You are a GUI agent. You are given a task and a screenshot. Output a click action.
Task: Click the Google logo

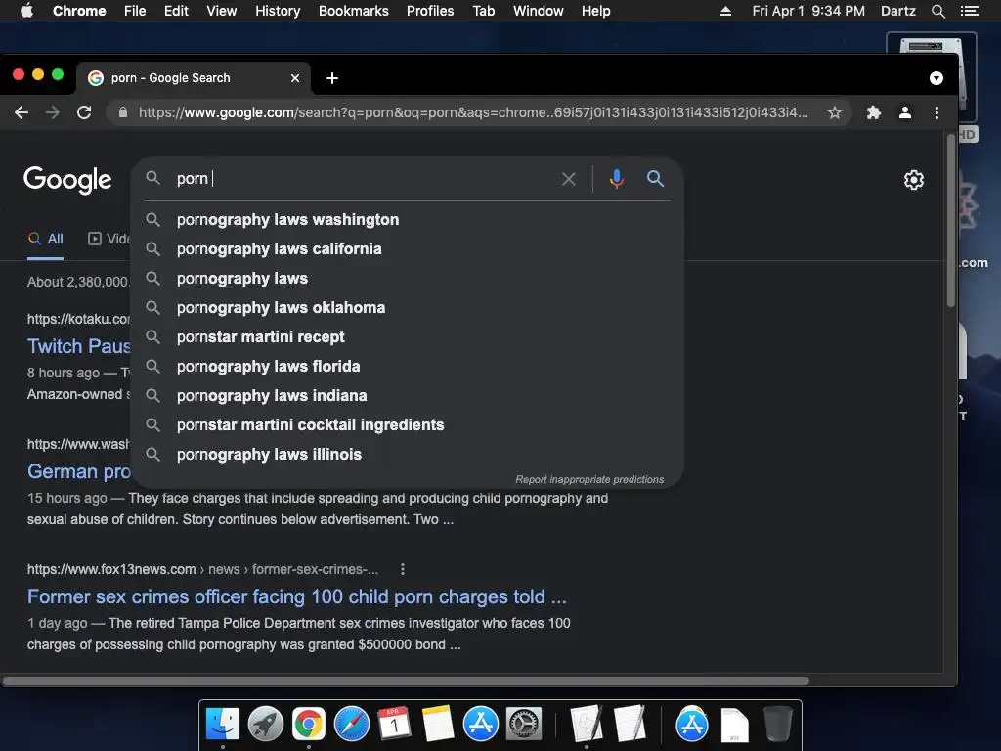(67, 181)
